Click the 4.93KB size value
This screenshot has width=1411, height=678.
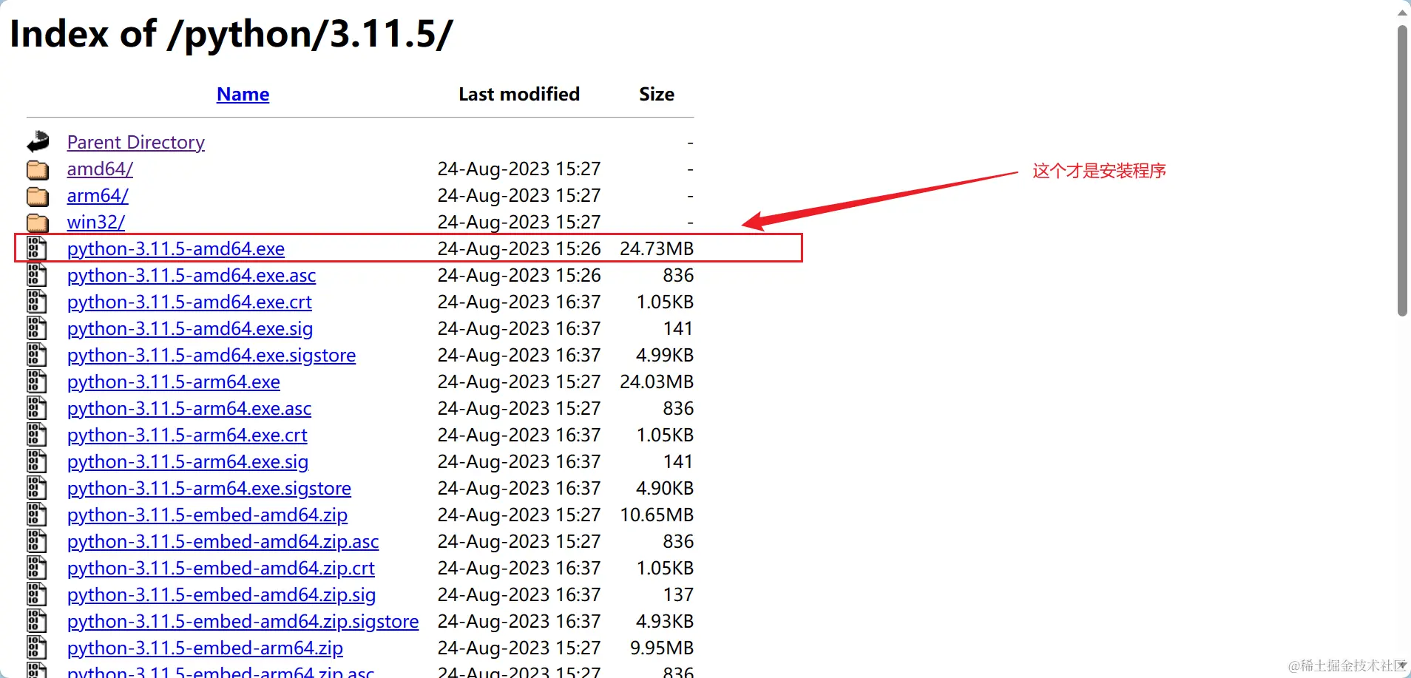pos(665,621)
